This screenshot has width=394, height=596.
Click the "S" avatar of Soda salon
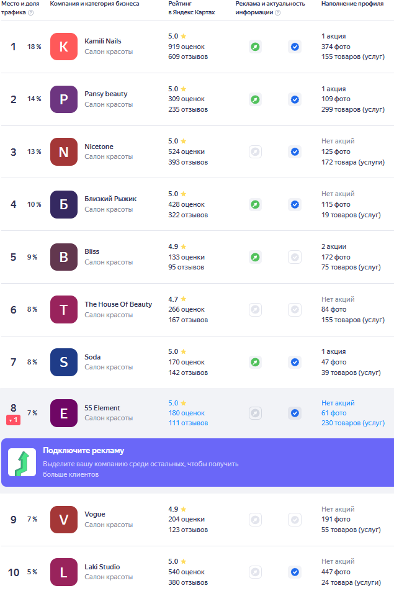click(64, 362)
